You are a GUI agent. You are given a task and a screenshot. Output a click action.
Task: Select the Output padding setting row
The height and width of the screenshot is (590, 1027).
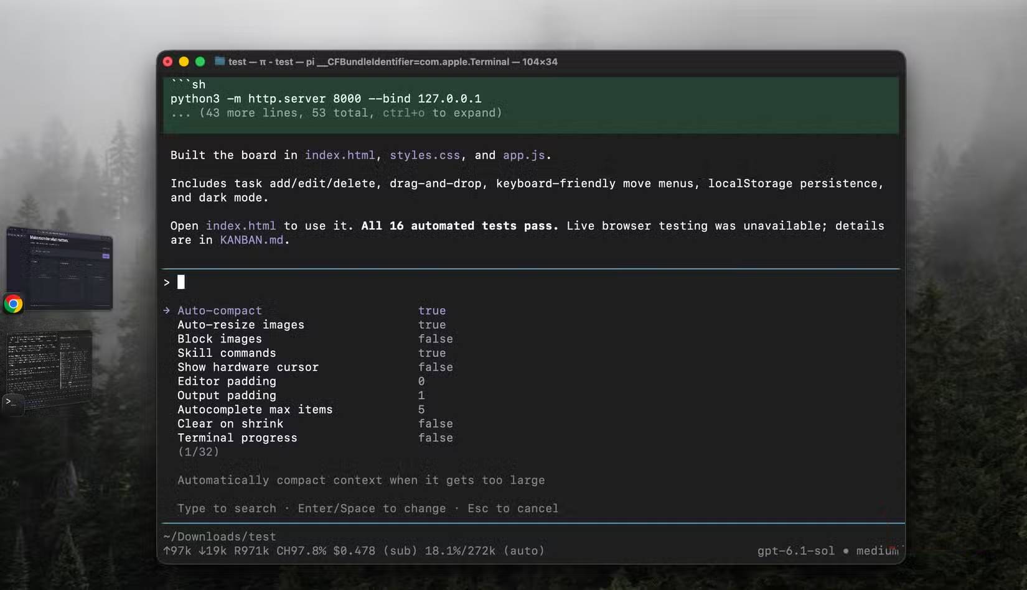click(x=301, y=395)
